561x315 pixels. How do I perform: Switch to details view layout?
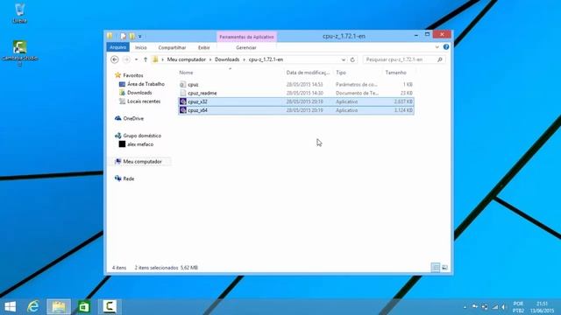point(436,267)
